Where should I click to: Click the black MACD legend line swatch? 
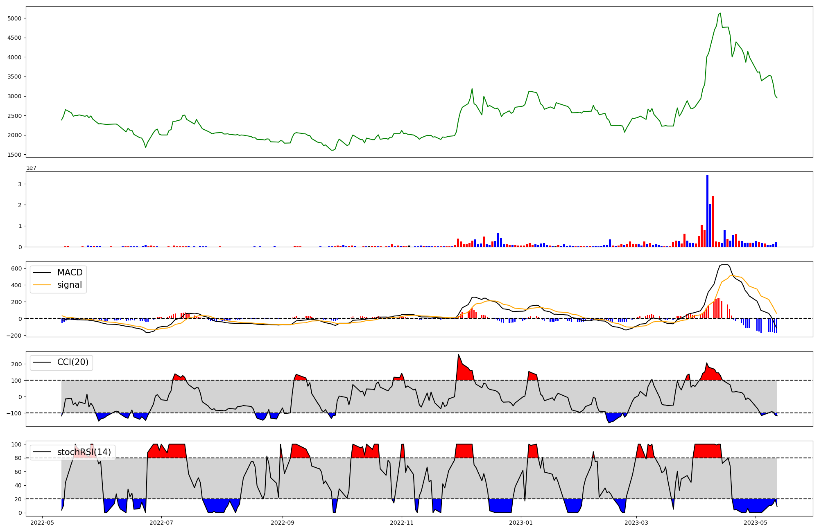[x=42, y=273]
